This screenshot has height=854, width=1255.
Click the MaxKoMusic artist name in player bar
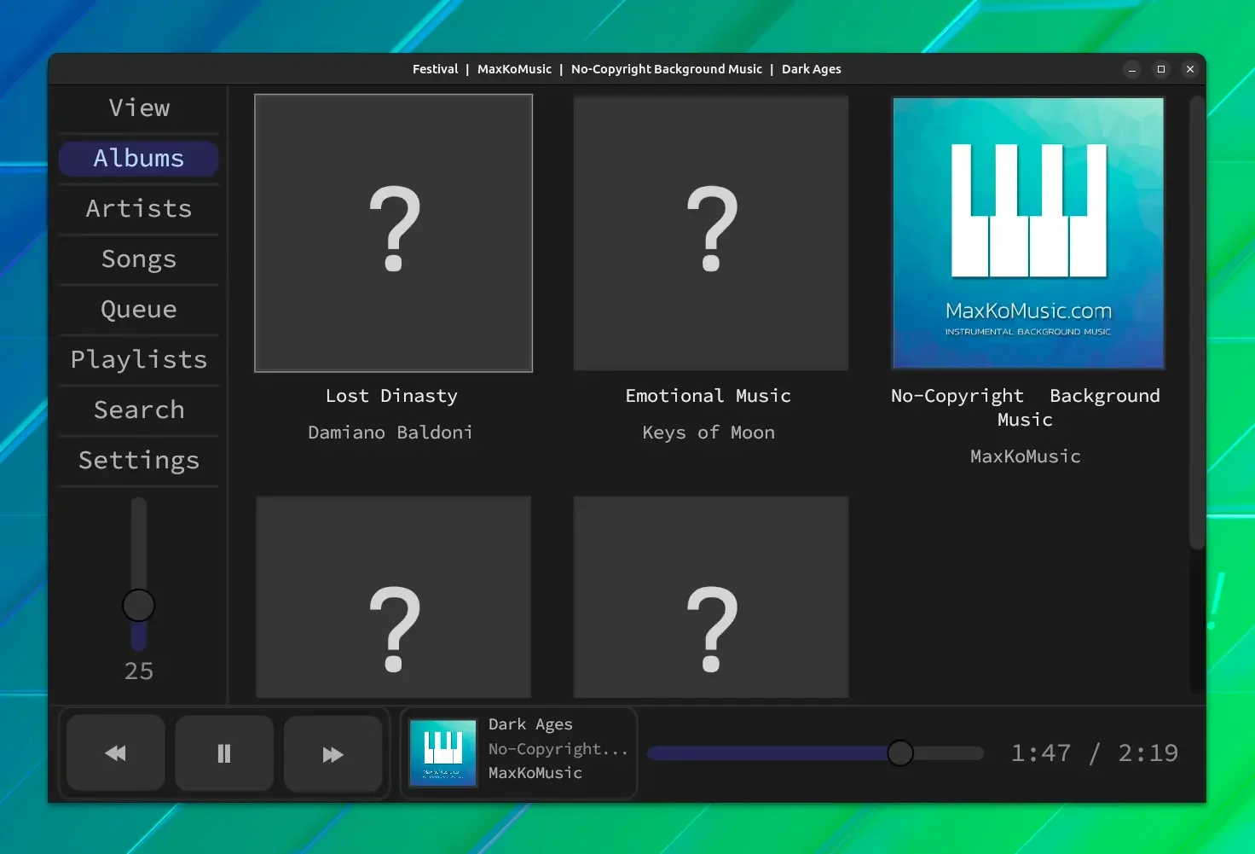(x=535, y=773)
